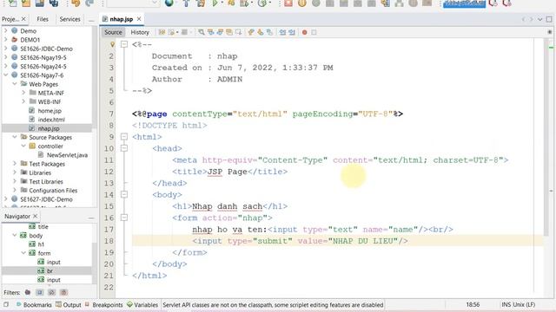Open home.jsp in the project tree
Screen dimensions: 556x312
click(50, 111)
